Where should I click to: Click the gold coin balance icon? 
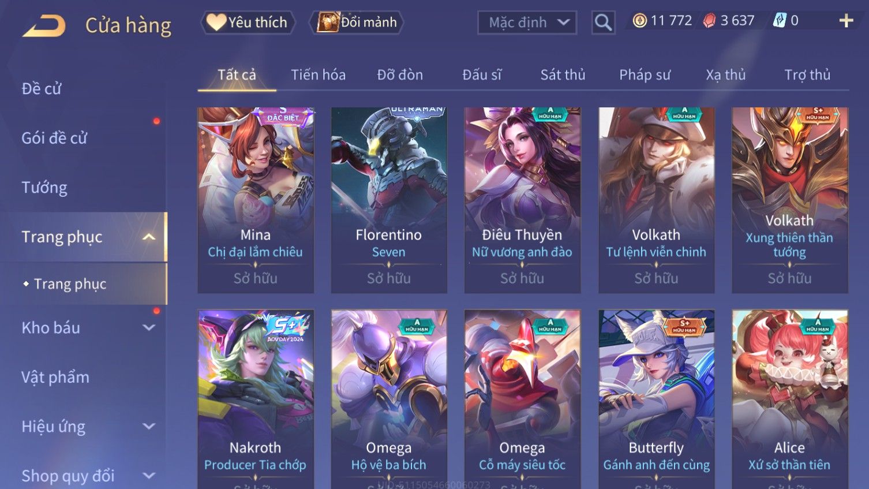click(x=639, y=21)
